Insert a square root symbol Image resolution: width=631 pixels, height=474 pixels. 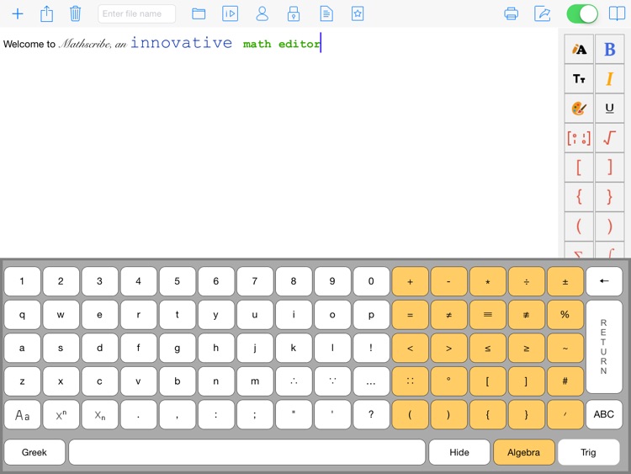610,138
